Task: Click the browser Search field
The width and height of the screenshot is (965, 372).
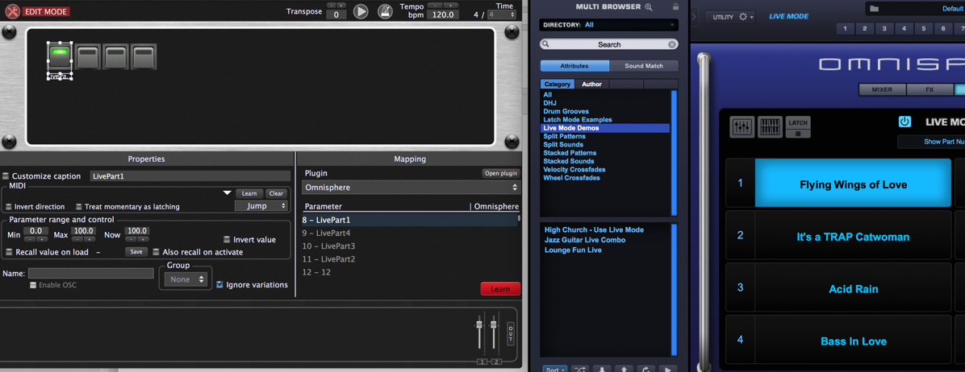Action: coord(608,44)
